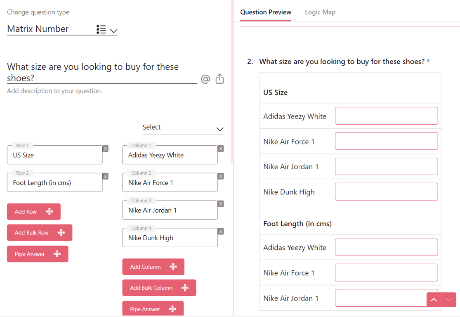
Task: Delete Column 4 Nike Dunk High
Action: (x=221, y=232)
